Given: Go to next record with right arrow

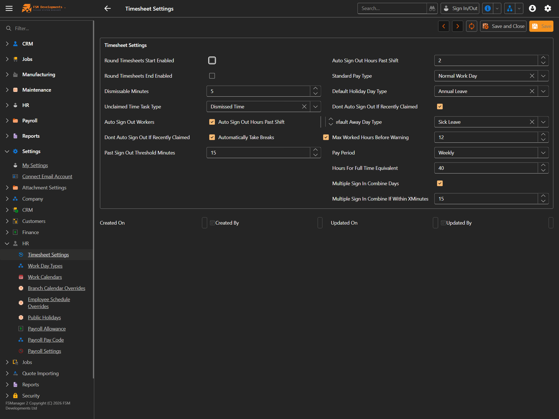Looking at the screenshot, I should (x=458, y=26).
